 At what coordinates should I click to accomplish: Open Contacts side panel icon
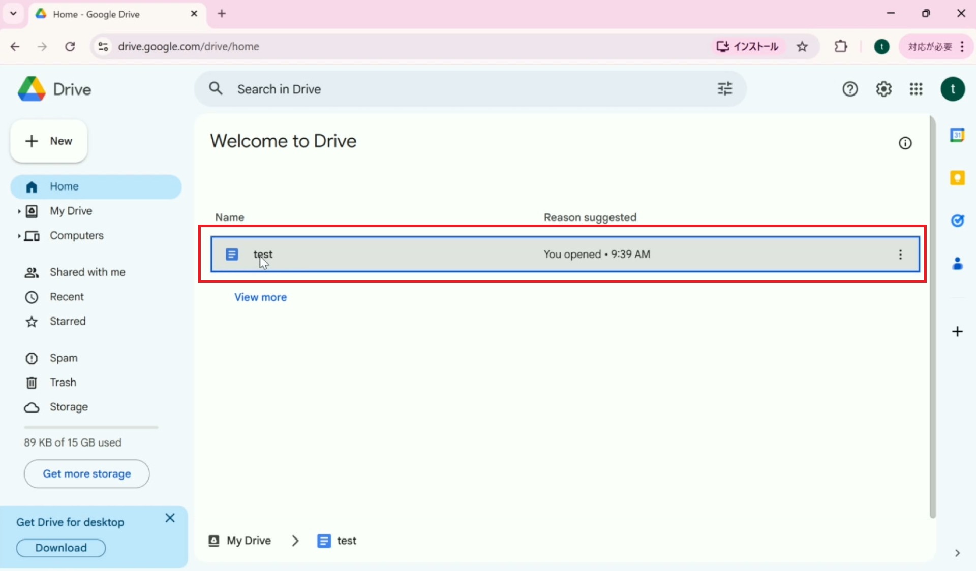tap(957, 263)
